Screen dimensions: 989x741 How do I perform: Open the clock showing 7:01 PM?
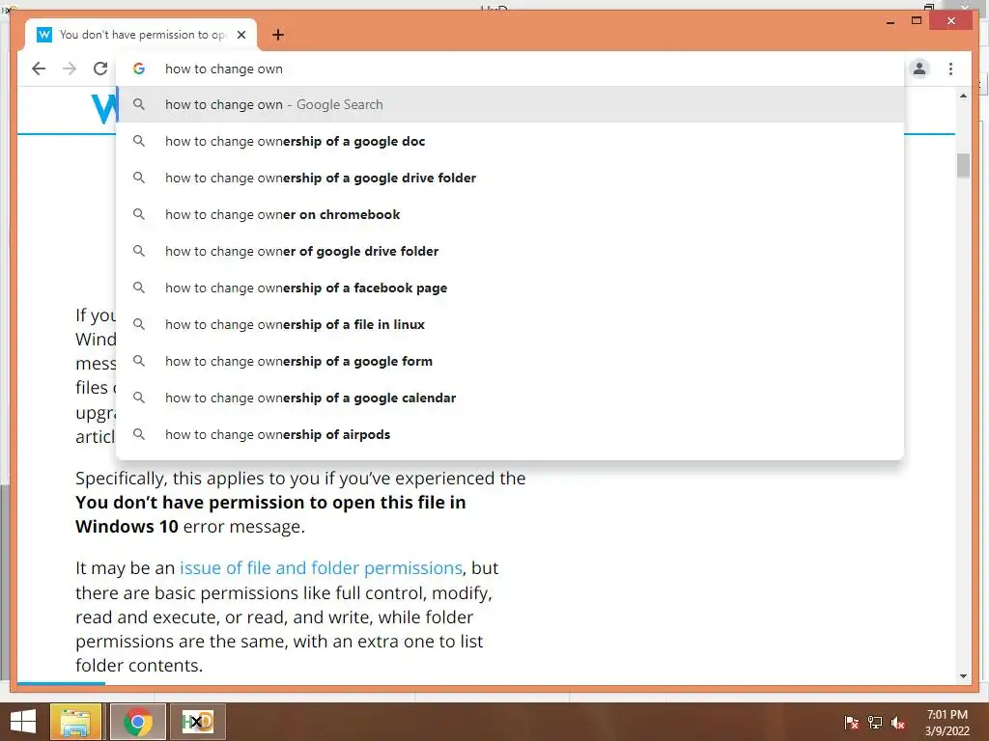click(947, 723)
